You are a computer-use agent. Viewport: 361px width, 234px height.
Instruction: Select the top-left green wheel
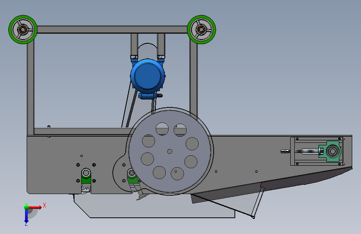click(x=23, y=30)
